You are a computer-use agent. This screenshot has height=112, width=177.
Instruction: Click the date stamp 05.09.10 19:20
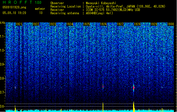pyautogui.click(x=14, y=13)
